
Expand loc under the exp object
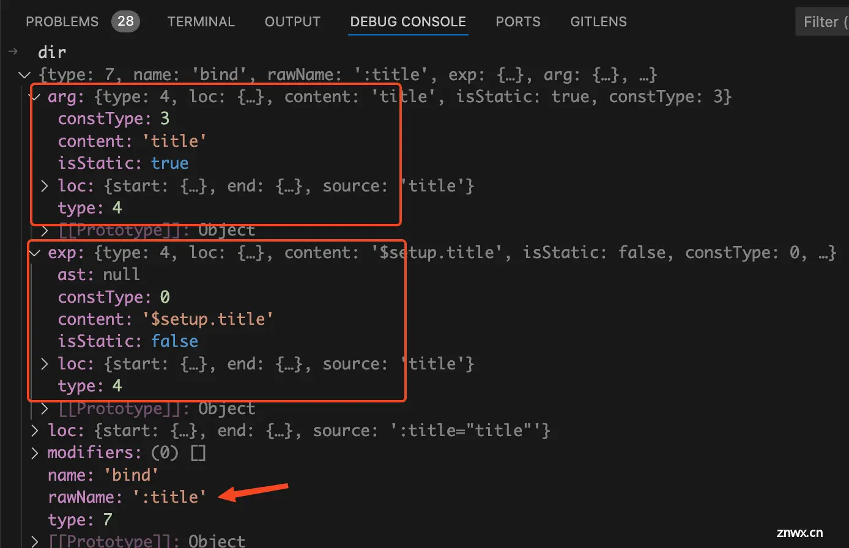point(45,364)
